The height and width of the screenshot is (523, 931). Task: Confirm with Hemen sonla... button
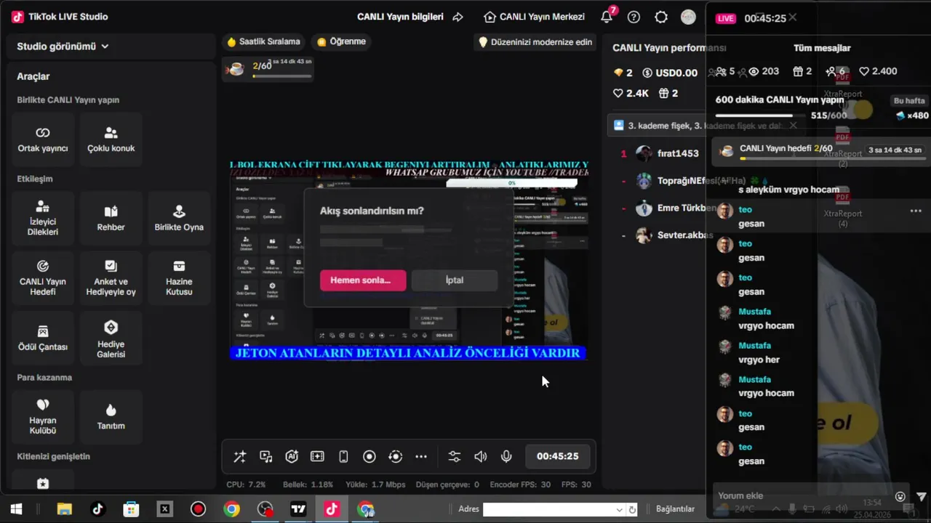[363, 280]
